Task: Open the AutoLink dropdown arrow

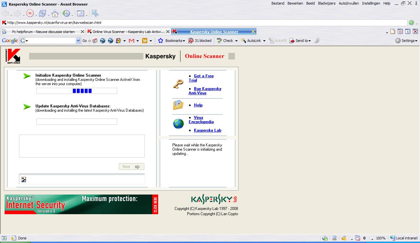Action: coord(264,41)
